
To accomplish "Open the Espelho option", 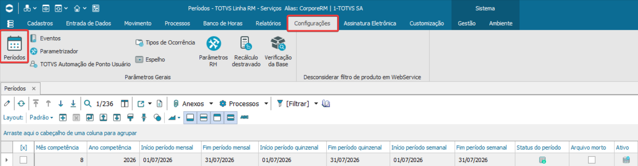I will [x=150, y=60].
